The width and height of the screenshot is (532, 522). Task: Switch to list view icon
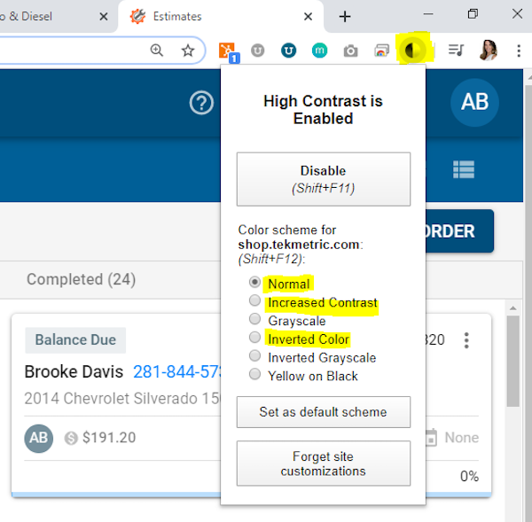pyautogui.click(x=464, y=169)
